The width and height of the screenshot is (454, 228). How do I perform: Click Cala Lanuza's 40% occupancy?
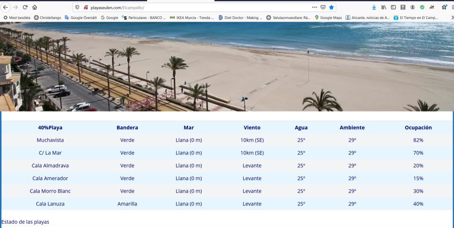coord(418,204)
